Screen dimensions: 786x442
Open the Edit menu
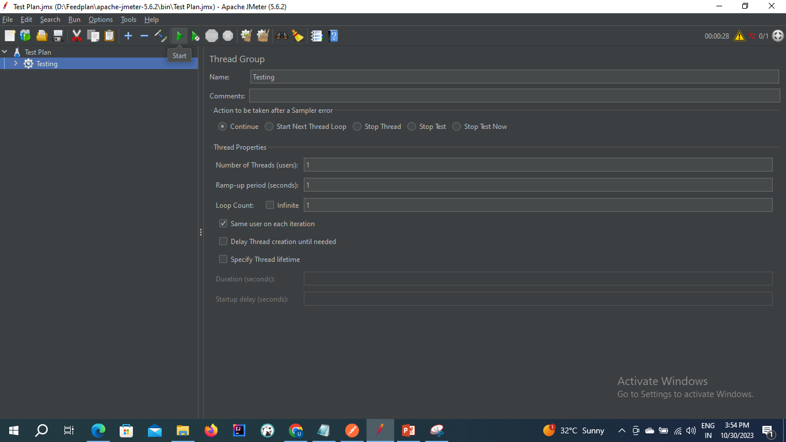[x=26, y=20]
